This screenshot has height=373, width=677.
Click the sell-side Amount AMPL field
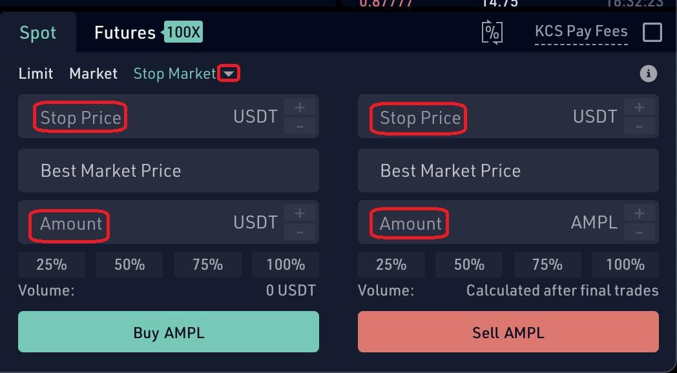point(508,223)
